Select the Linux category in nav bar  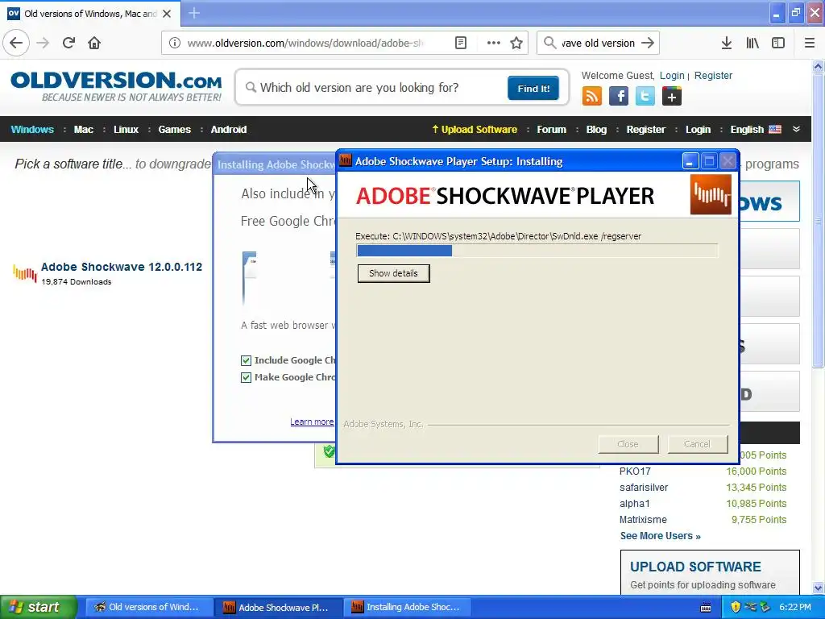(126, 130)
